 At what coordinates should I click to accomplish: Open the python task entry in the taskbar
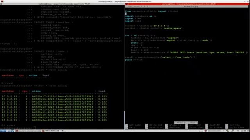tap(54, 131)
